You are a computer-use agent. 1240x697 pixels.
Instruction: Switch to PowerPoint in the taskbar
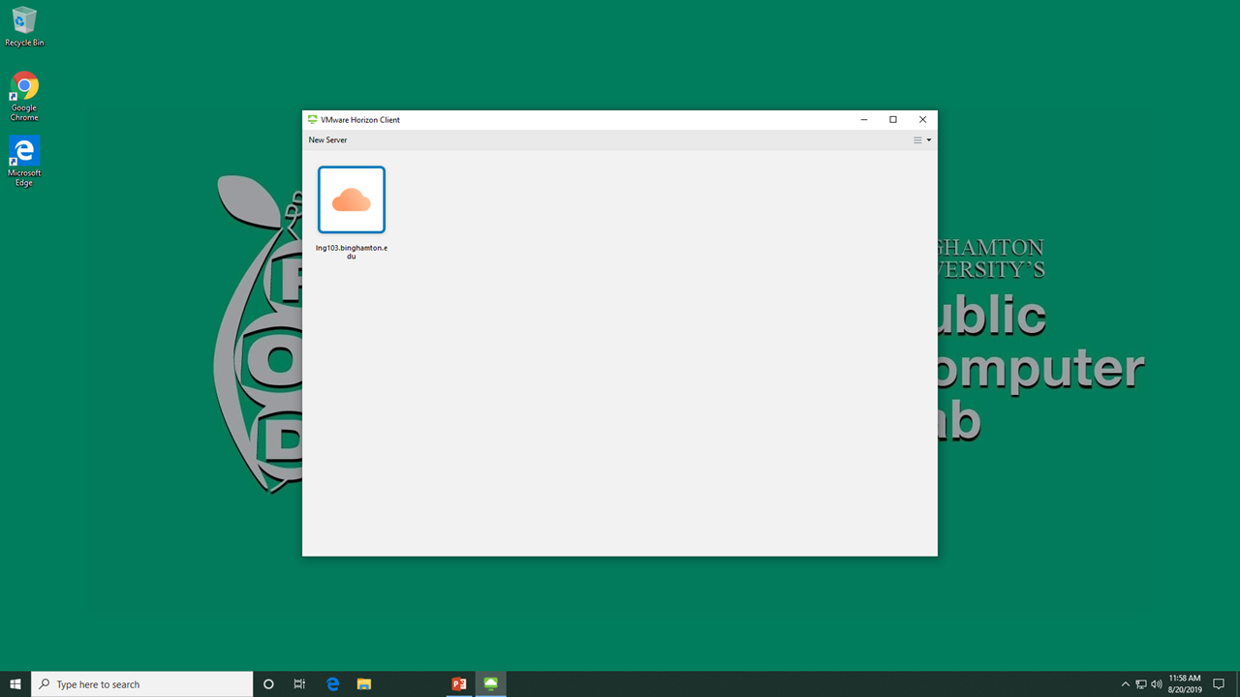point(459,684)
